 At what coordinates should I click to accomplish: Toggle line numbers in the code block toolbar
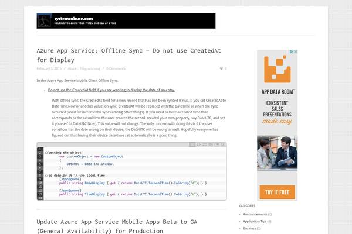192,144
